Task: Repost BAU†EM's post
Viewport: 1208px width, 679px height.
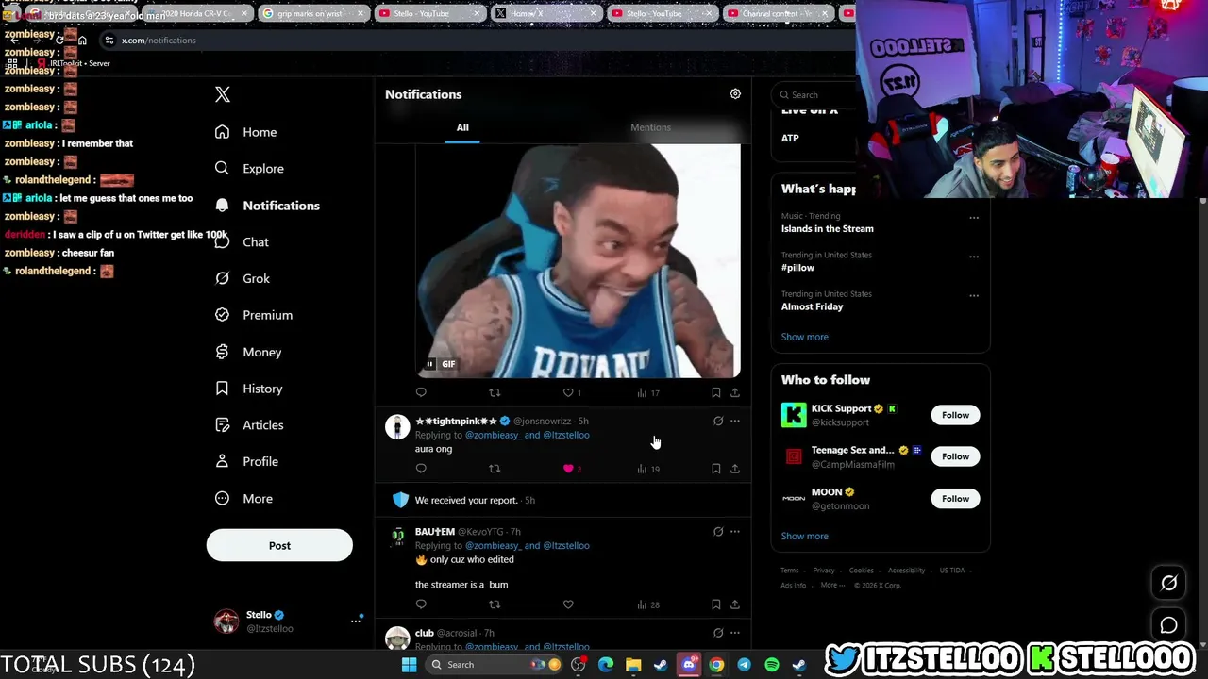Action: click(495, 604)
